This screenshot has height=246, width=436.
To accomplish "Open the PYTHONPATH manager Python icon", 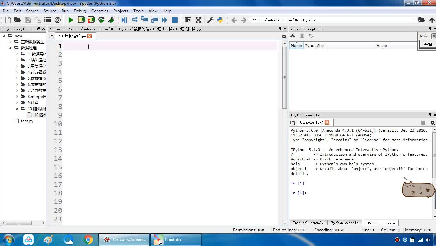I will coord(220,20).
